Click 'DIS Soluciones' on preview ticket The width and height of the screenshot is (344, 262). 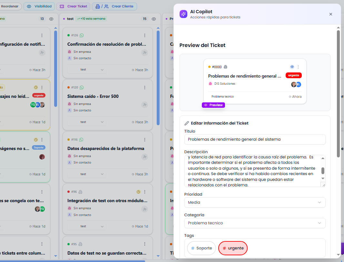tap(225, 83)
